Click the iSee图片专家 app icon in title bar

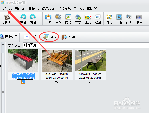2,2
